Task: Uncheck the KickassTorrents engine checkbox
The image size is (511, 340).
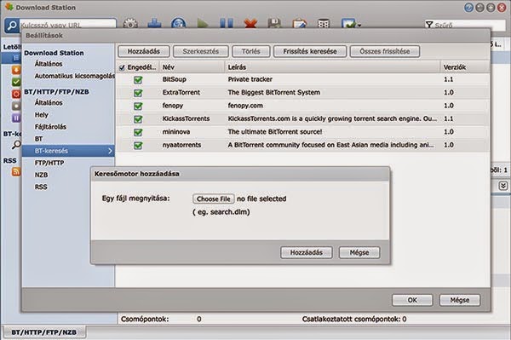Action: point(138,119)
